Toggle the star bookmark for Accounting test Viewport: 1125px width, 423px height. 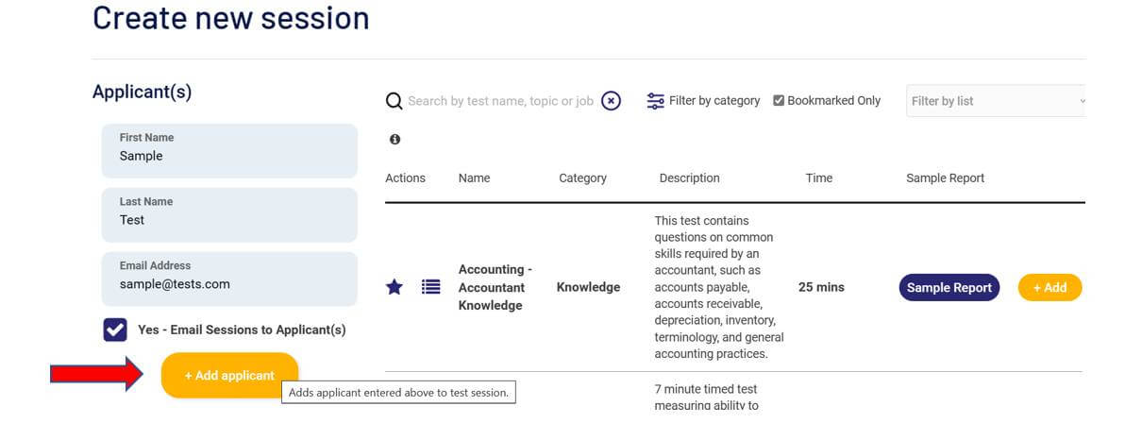tap(394, 287)
